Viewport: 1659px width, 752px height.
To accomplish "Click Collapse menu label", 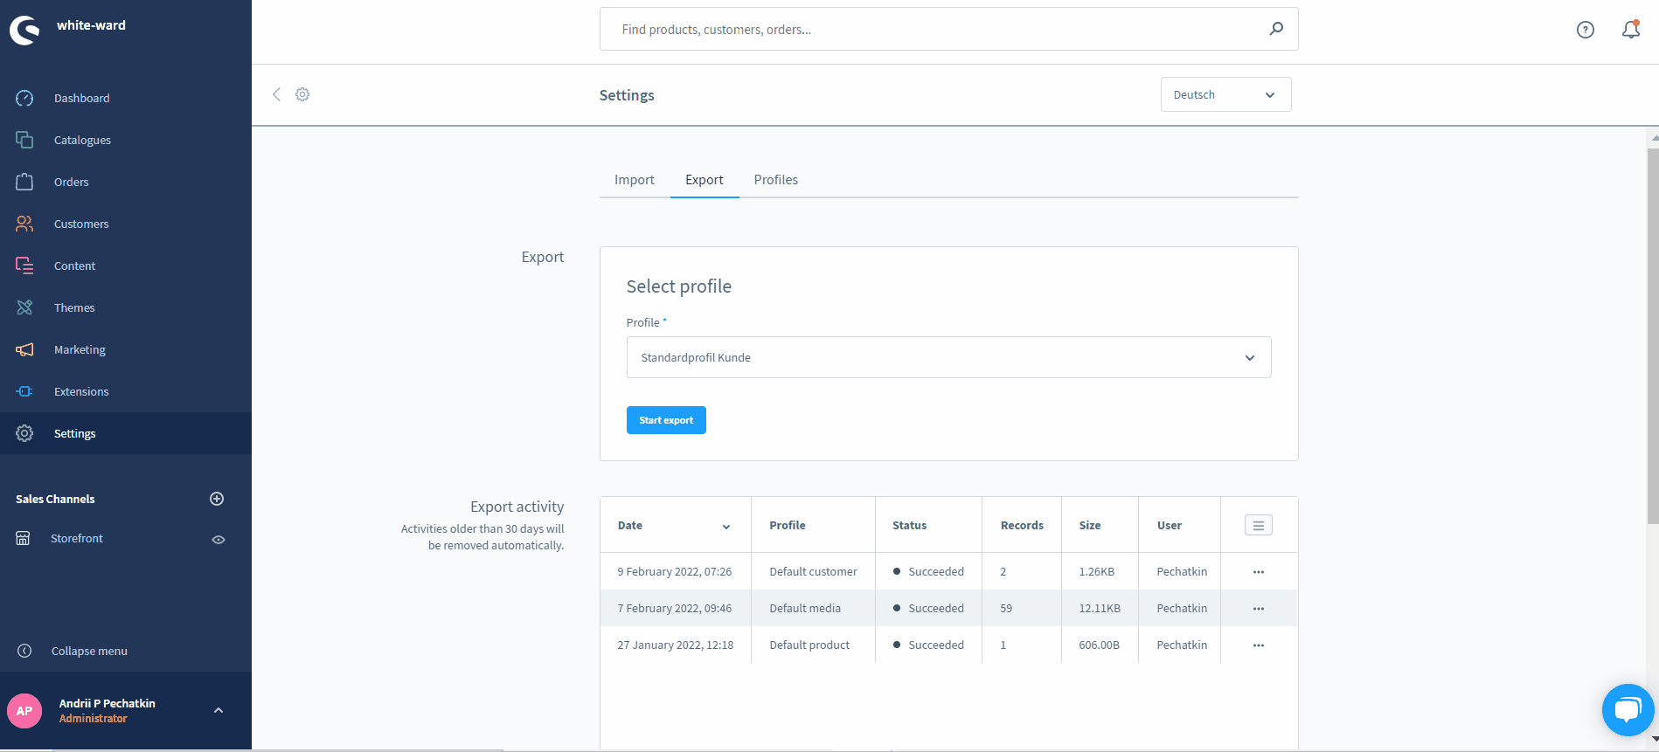I will [x=89, y=651].
